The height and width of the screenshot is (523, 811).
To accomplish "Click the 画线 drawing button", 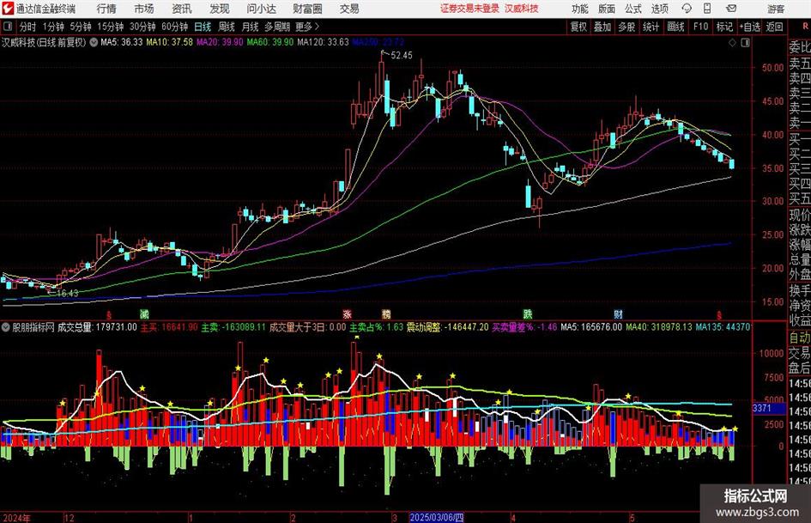I will (675, 27).
